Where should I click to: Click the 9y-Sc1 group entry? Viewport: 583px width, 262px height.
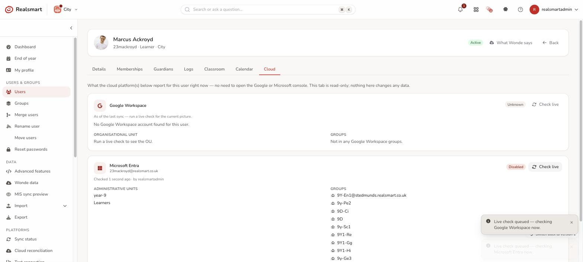point(344,227)
